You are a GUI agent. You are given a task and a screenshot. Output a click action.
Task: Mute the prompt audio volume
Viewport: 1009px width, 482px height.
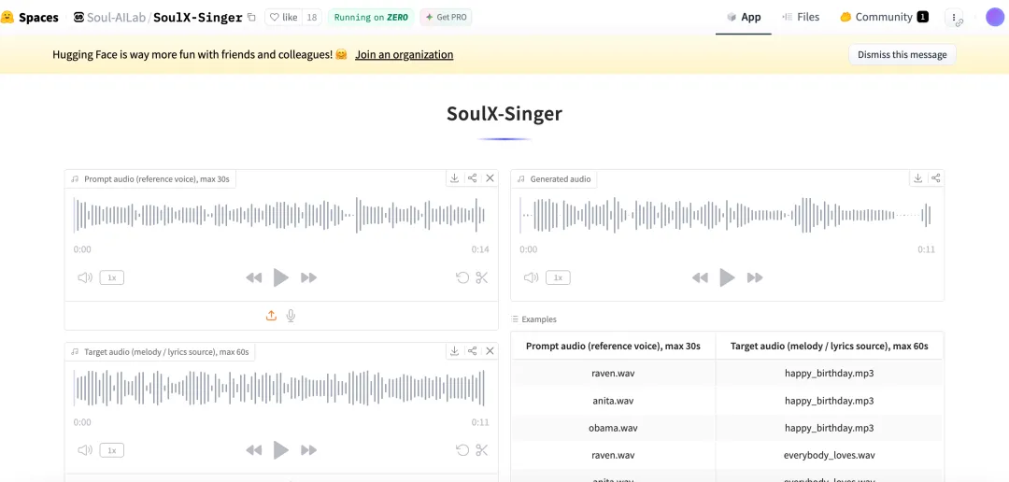pyautogui.click(x=85, y=277)
